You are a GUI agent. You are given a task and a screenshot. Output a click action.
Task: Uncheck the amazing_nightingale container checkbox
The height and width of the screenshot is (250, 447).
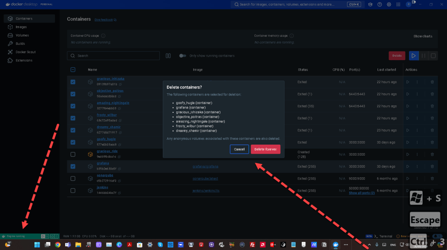coord(73,106)
